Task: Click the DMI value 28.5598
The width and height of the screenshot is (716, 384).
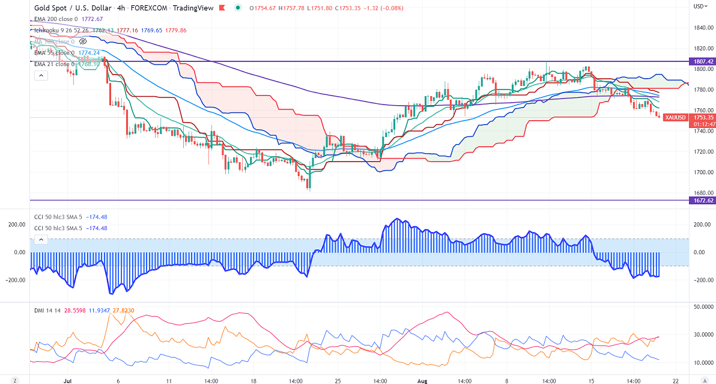Action: tap(74, 311)
